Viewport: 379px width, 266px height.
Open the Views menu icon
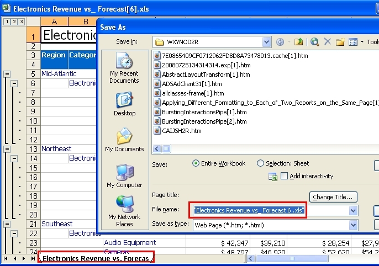353,42
